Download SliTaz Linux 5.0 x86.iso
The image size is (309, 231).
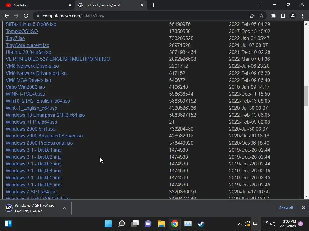(x=31, y=24)
